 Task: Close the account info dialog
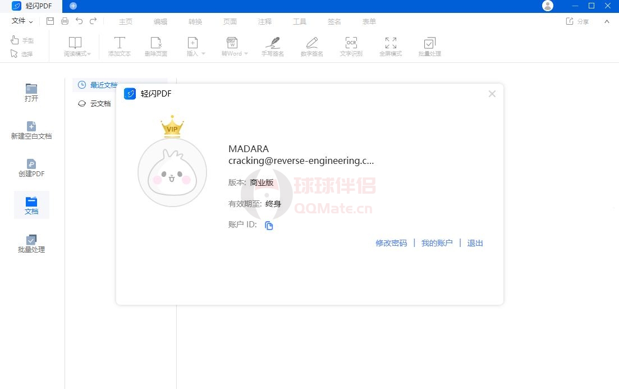[x=492, y=94]
